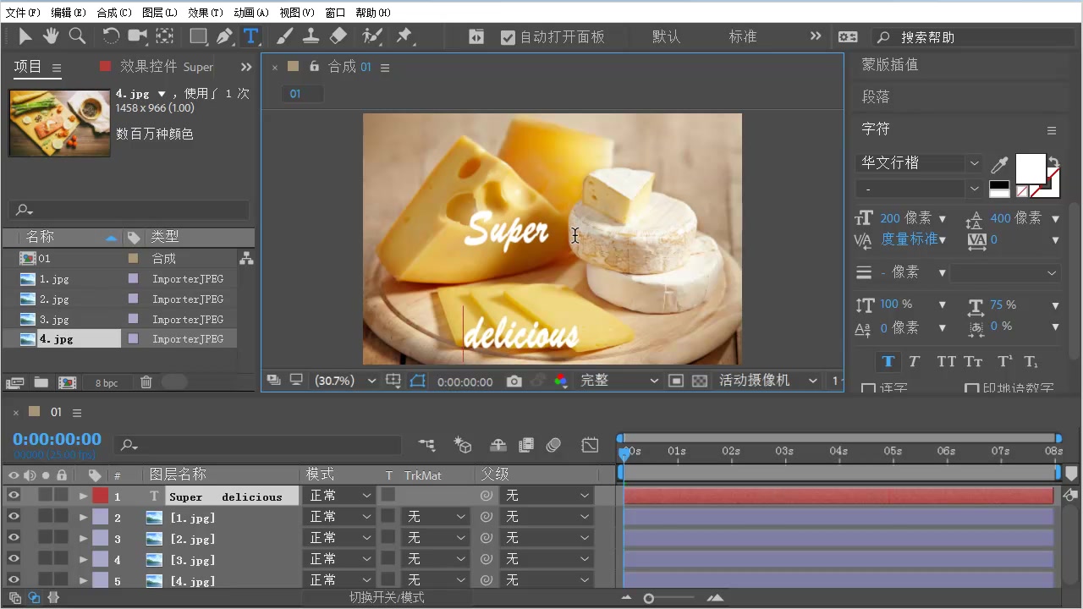Viewport: 1083px width, 609px height.
Task: Select the Eraser tool
Action: [338, 36]
